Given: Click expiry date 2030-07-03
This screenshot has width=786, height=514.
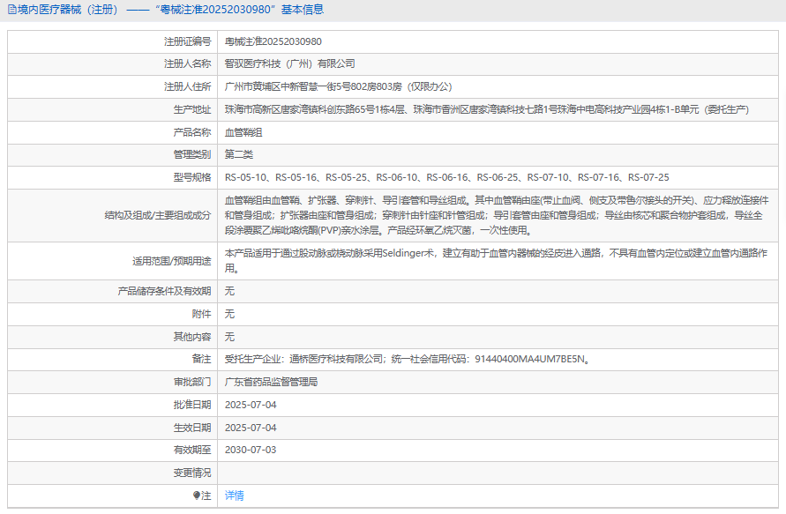Looking at the screenshot, I should (x=251, y=450).
